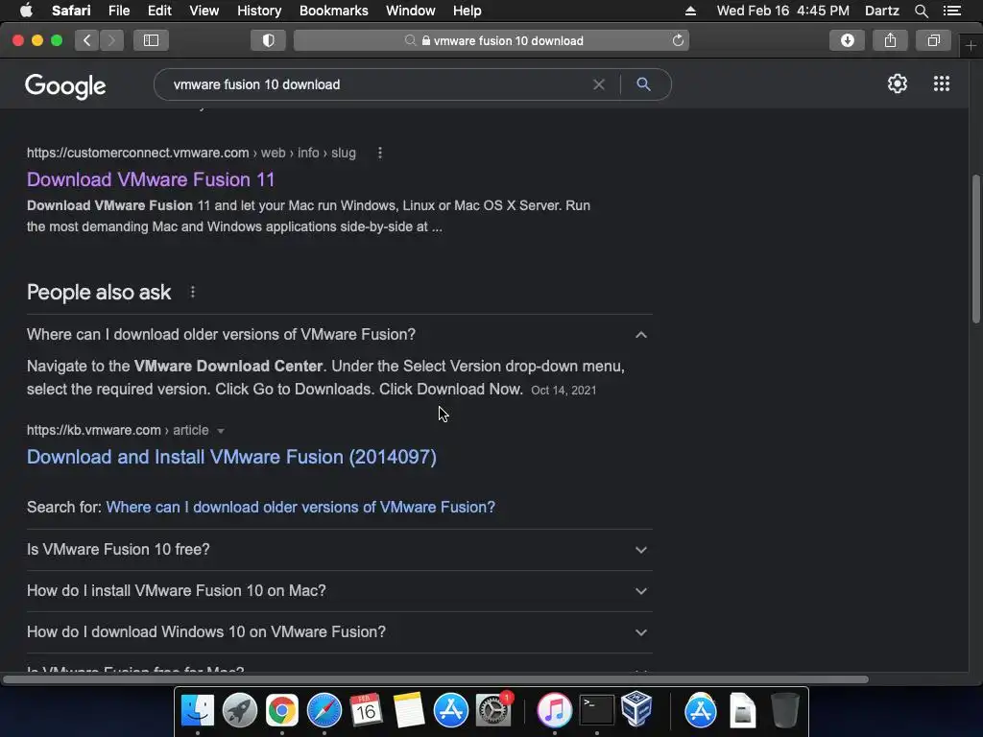This screenshot has height=737, width=983.
Task: Open Notification Center list icon
Action: [x=952, y=11]
